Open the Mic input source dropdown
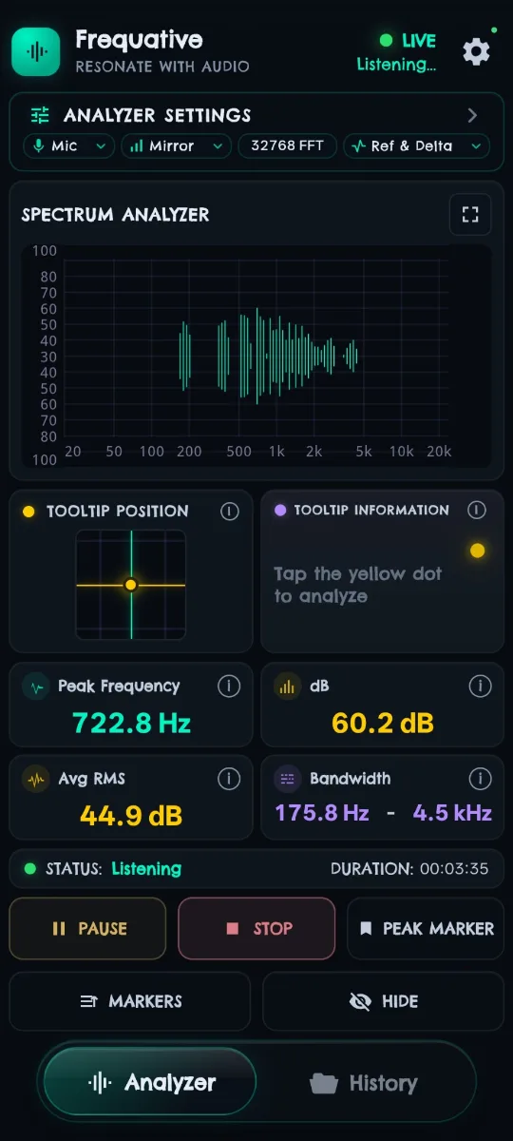The width and height of the screenshot is (513, 1141). (x=68, y=145)
